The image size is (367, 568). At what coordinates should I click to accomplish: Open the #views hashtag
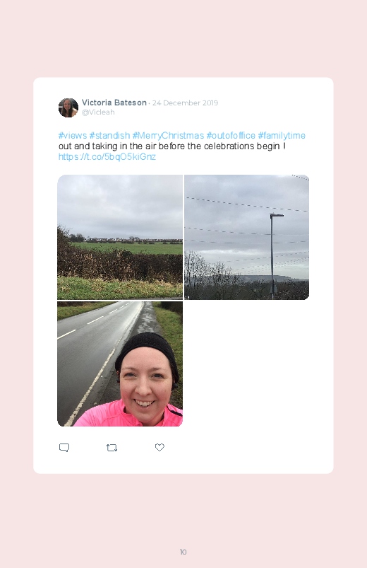pyautogui.click(x=73, y=136)
